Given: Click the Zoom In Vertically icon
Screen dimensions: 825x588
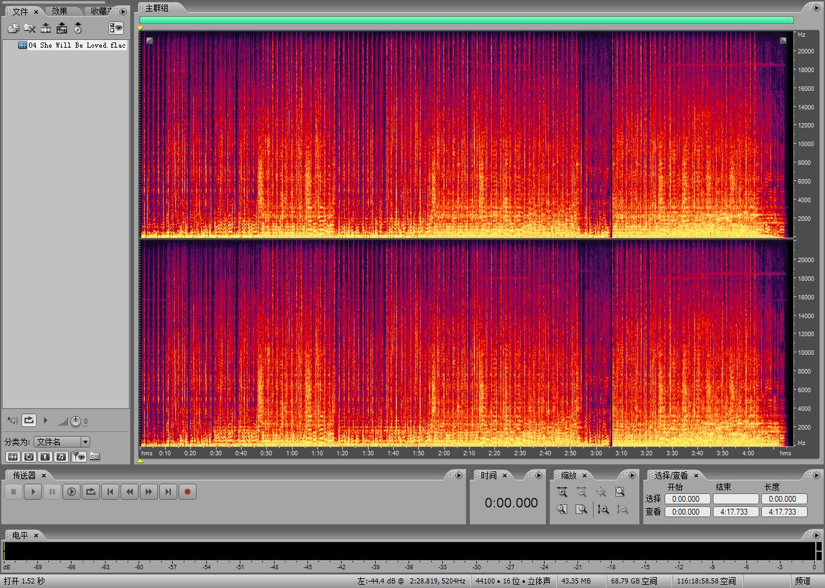Looking at the screenshot, I should [x=603, y=509].
